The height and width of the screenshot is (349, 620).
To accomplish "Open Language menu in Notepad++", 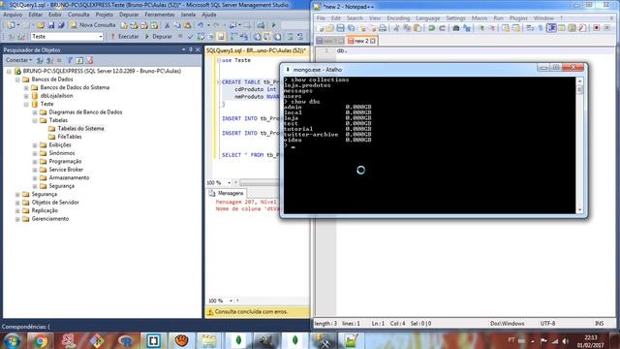I will [x=428, y=18].
